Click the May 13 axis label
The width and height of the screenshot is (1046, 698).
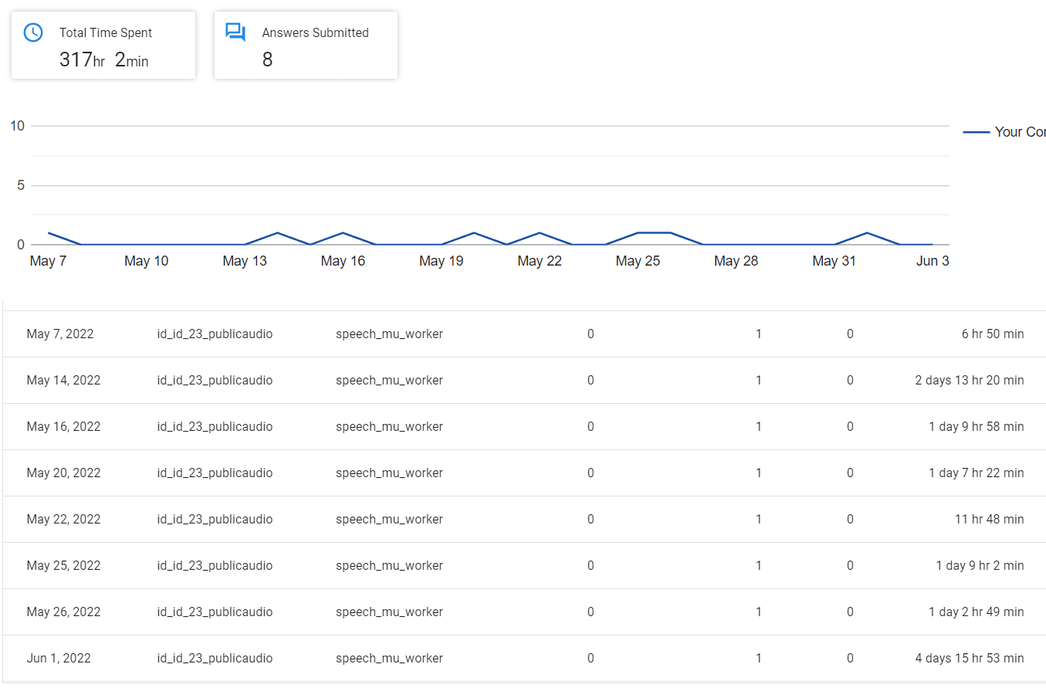point(245,261)
